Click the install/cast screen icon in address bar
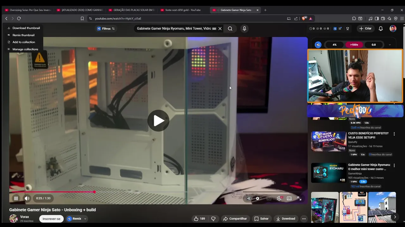The image size is (405, 227). pyautogui.click(x=289, y=19)
